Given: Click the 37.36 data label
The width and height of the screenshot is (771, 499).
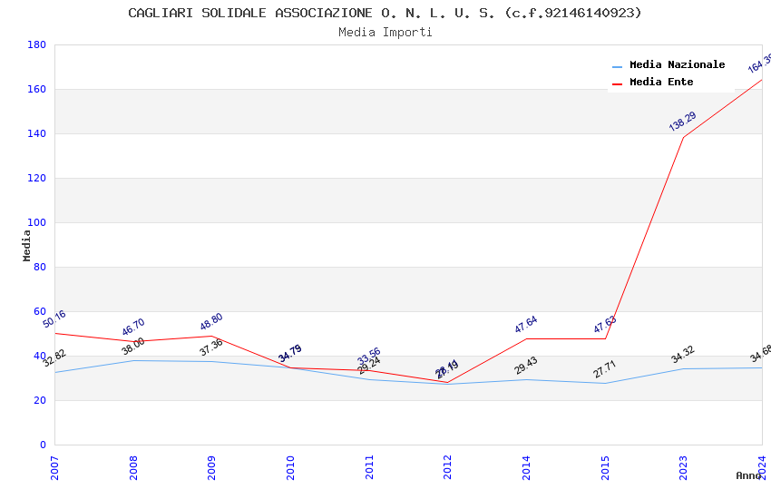Looking at the screenshot, I should 211,347.
